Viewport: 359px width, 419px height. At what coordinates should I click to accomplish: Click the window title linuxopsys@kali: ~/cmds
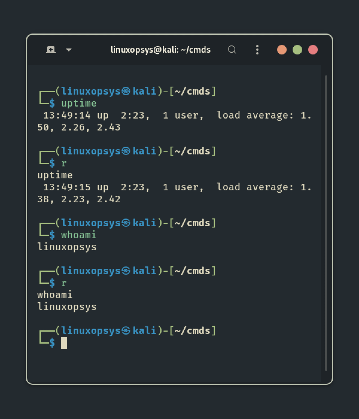click(x=161, y=50)
